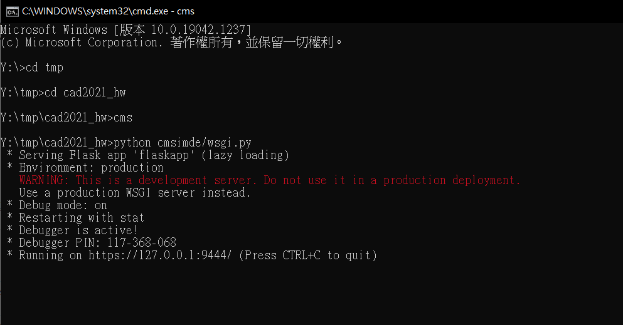Open the cmd system menu icon
This screenshot has height=325, width=623.
tap(13, 11)
